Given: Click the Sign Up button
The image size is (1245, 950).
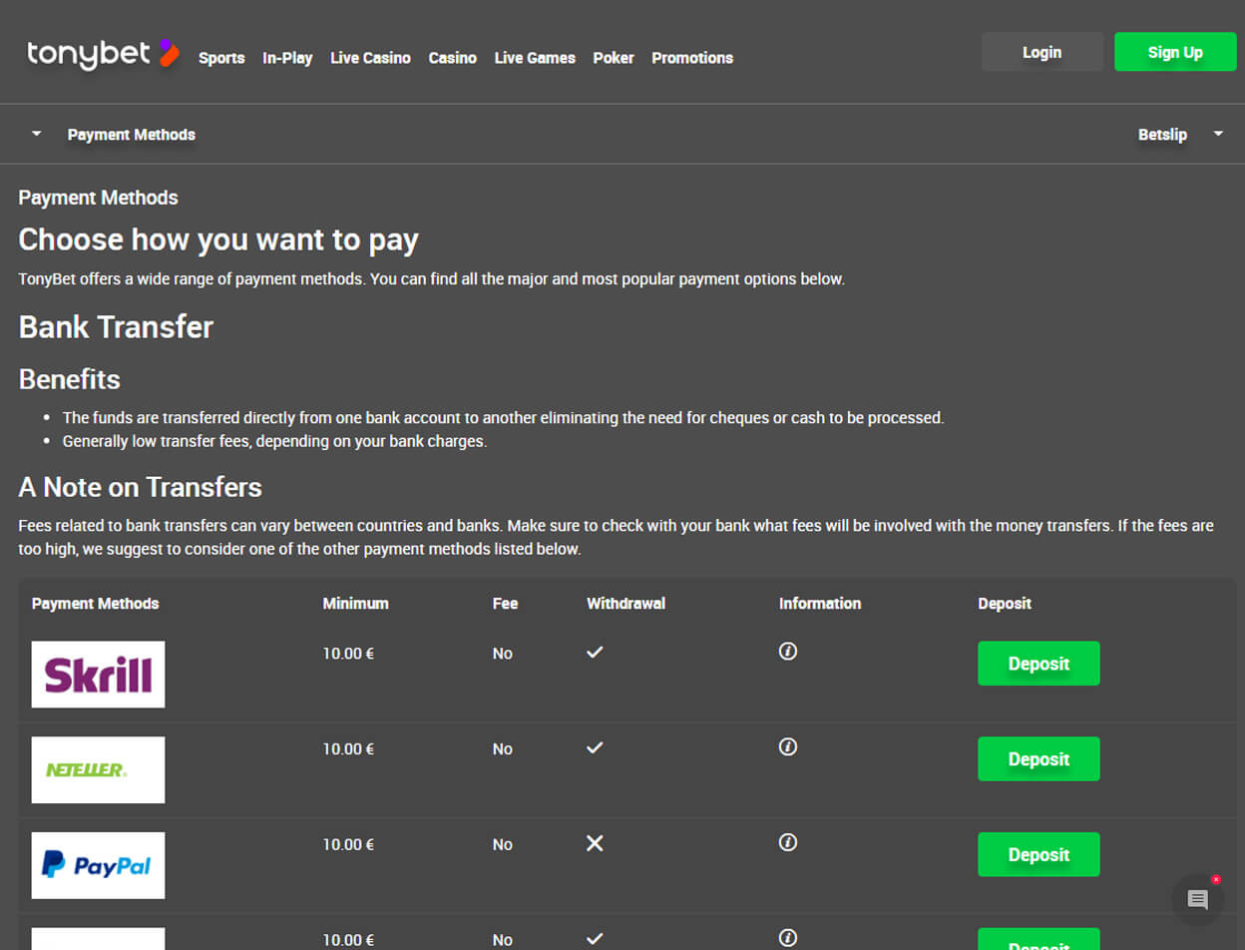Looking at the screenshot, I should [1175, 52].
